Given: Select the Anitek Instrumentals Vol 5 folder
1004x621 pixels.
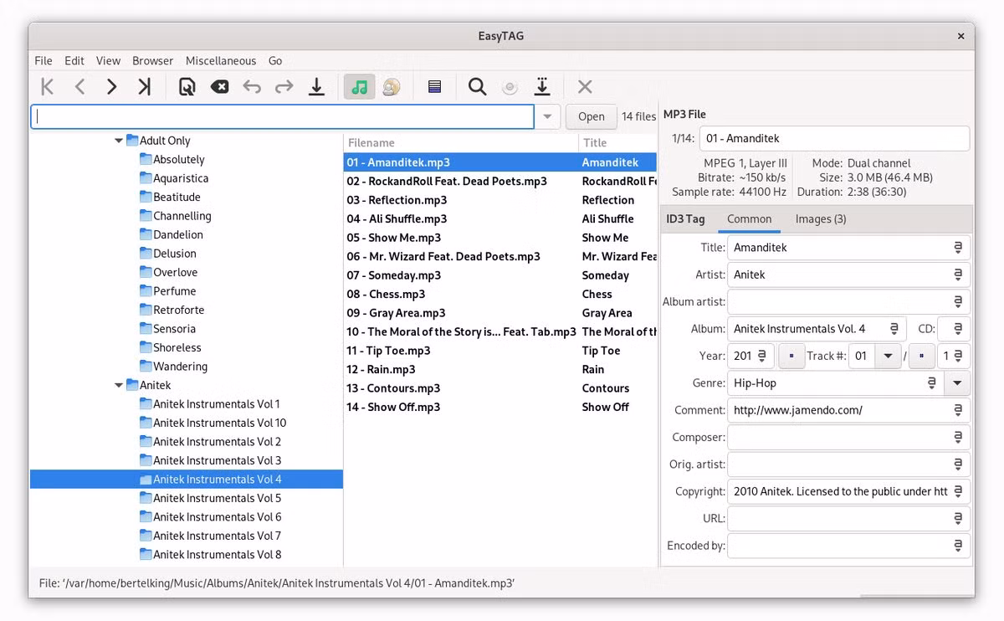Looking at the screenshot, I should (217, 498).
